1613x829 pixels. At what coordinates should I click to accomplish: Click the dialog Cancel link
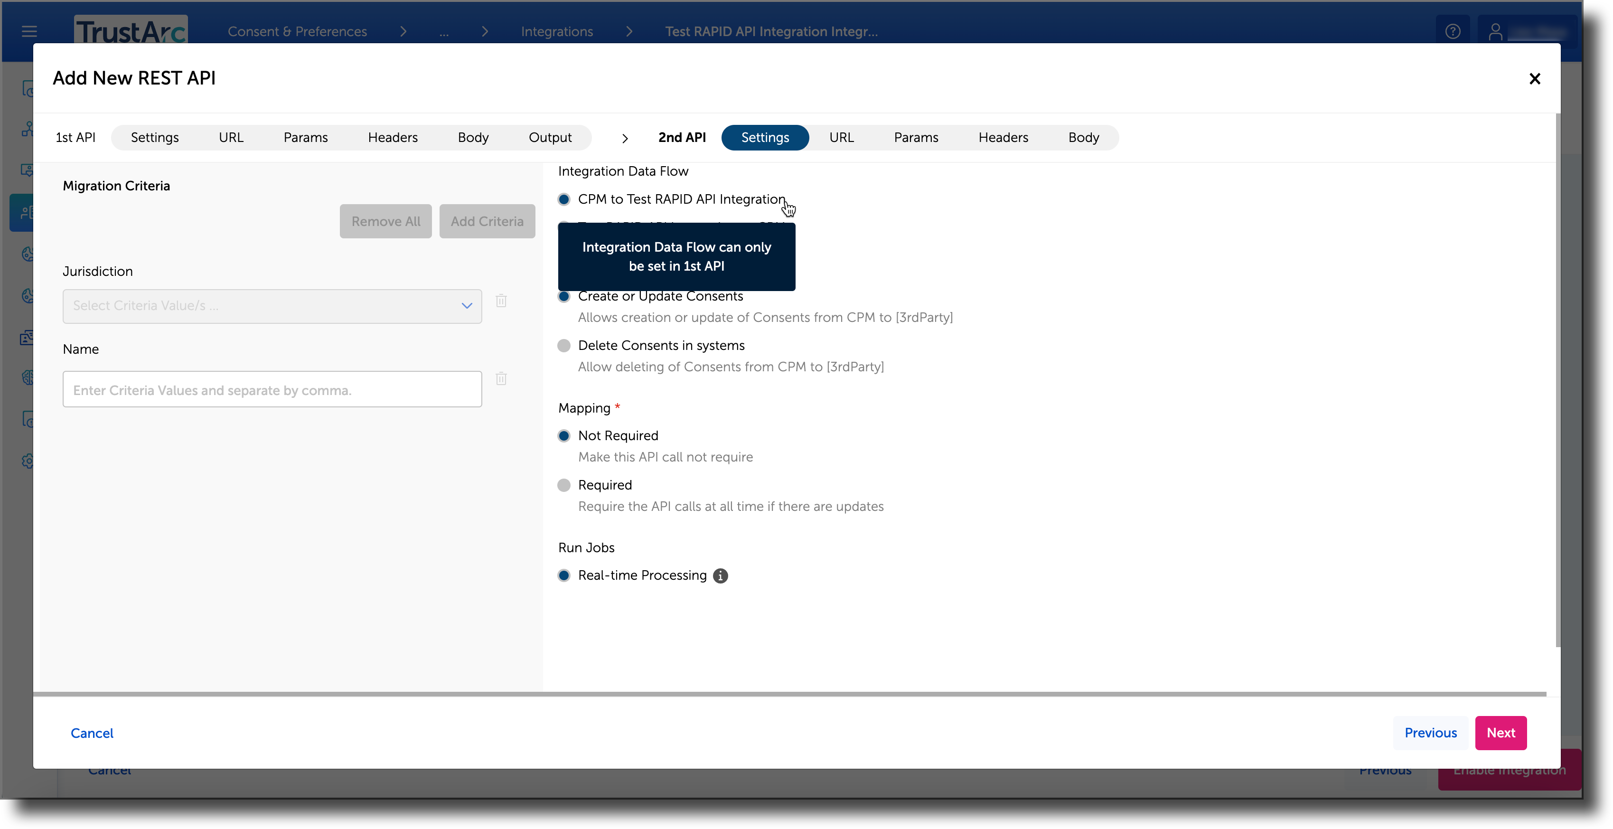92,733
